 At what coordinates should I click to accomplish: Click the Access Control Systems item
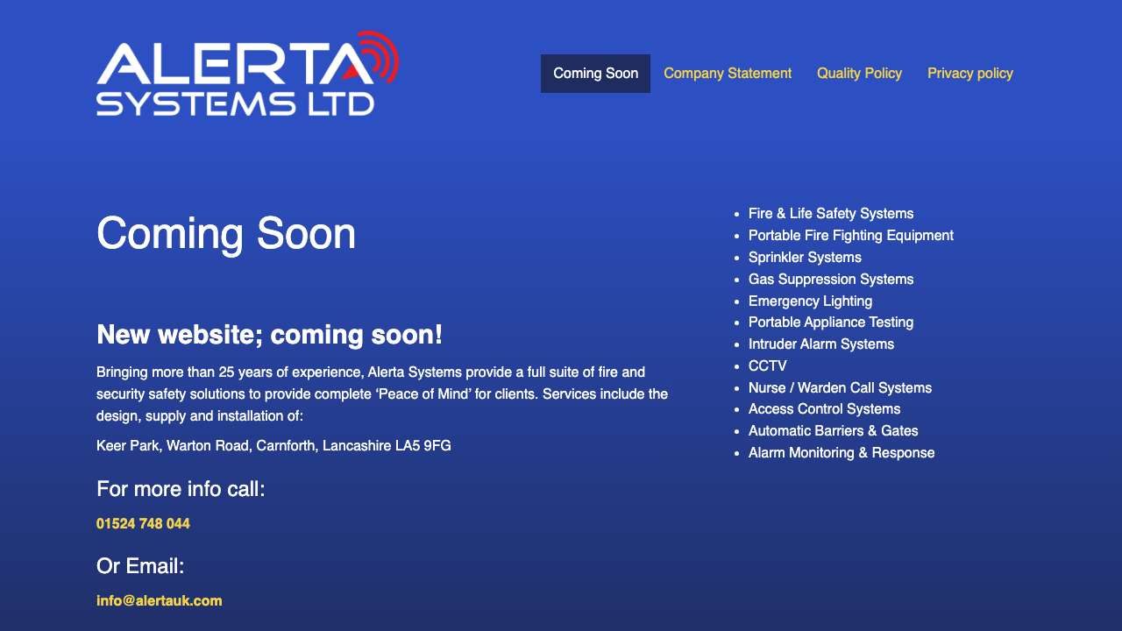click(x=825, y=409)
